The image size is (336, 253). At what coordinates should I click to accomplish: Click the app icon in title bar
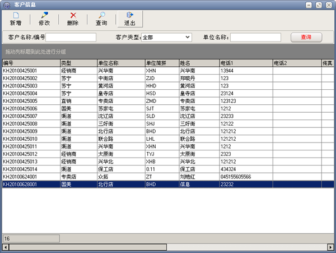point(6,4)
